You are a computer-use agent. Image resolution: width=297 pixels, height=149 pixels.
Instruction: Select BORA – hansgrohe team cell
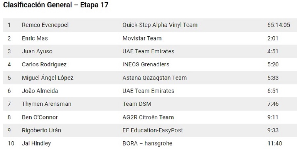(x=147, y=143)
